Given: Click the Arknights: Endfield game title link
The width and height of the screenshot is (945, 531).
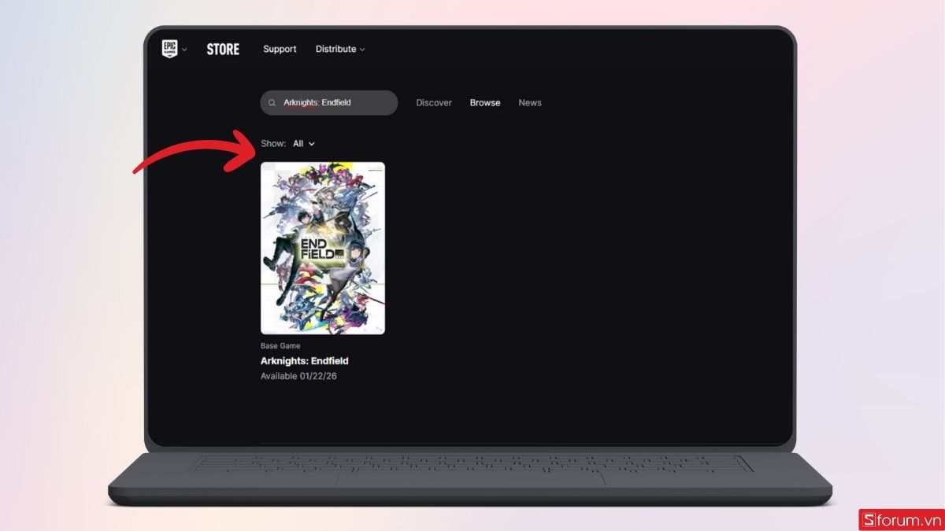Looking at the screenshot, I should (x=305, y=361).
